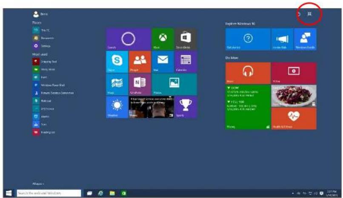Open the Get started tile

(x=248, y=39)
